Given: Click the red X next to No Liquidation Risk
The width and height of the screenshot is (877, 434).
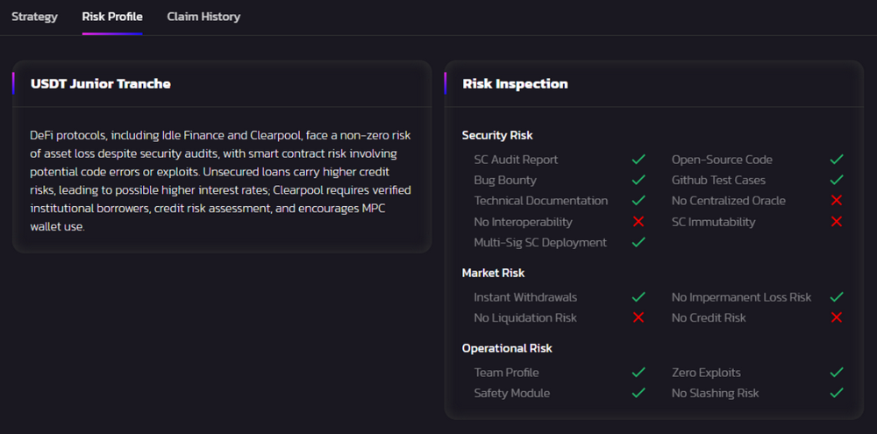Looking at the screenshot, I should (638, 317).
